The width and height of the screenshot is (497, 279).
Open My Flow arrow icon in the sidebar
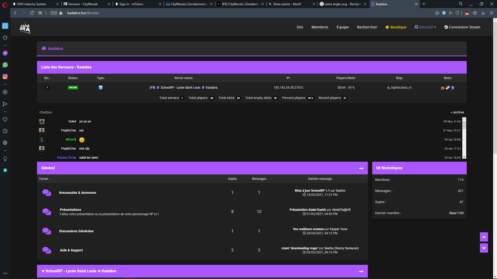(x=5, y=104)
